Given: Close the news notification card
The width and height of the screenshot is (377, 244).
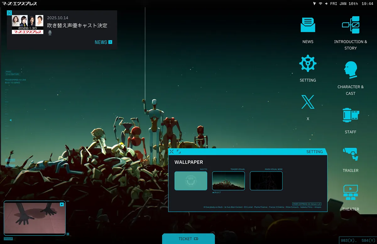Looking at the screenshot, I should 9,13.
